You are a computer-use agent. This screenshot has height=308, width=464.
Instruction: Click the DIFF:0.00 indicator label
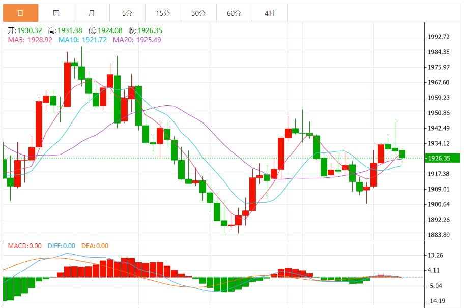(x=61, y=245)
